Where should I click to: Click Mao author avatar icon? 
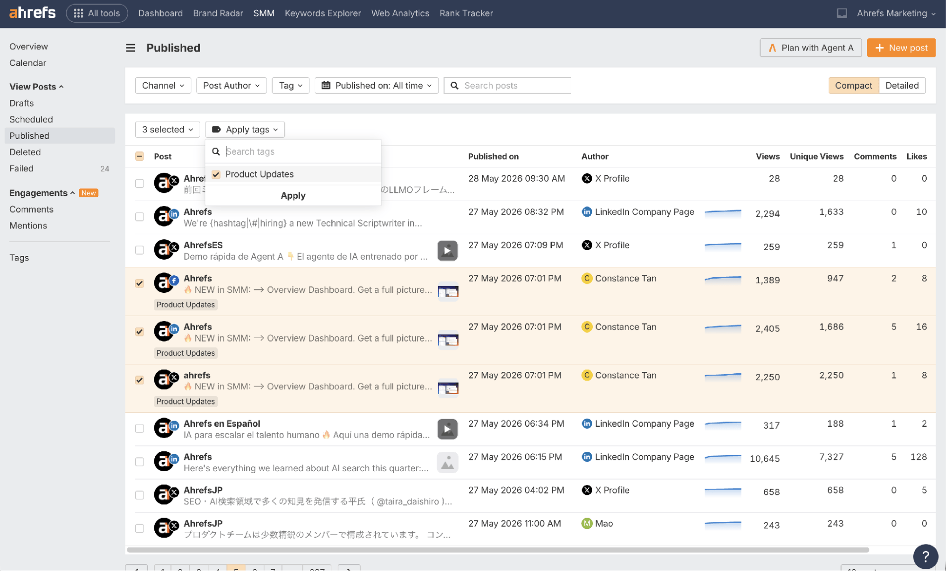[x=587, y=524]
